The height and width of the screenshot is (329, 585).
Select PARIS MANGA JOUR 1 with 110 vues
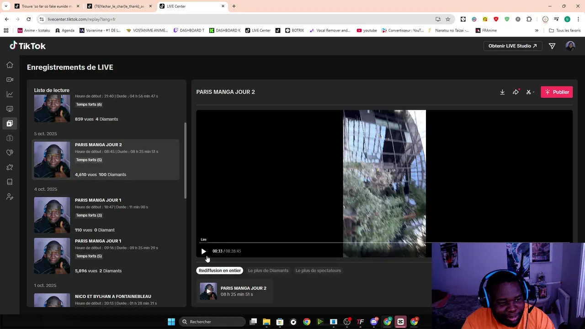pyautogui.click(x=106, y=215)
